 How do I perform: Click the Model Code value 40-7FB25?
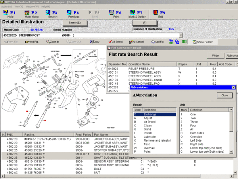pos(36,30)
